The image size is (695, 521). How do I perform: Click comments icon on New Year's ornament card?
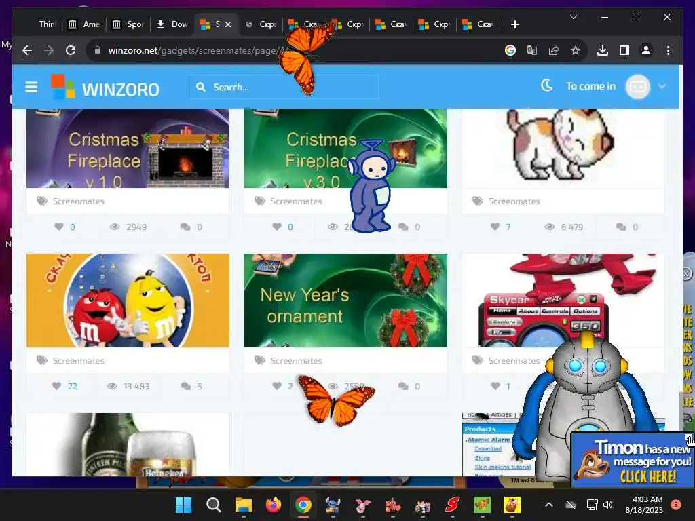pos(403,386)
